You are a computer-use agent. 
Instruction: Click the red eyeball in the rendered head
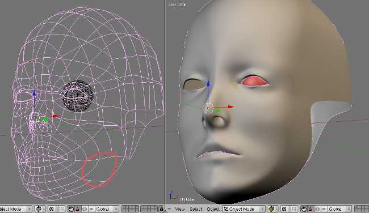(x=254, y=81)
